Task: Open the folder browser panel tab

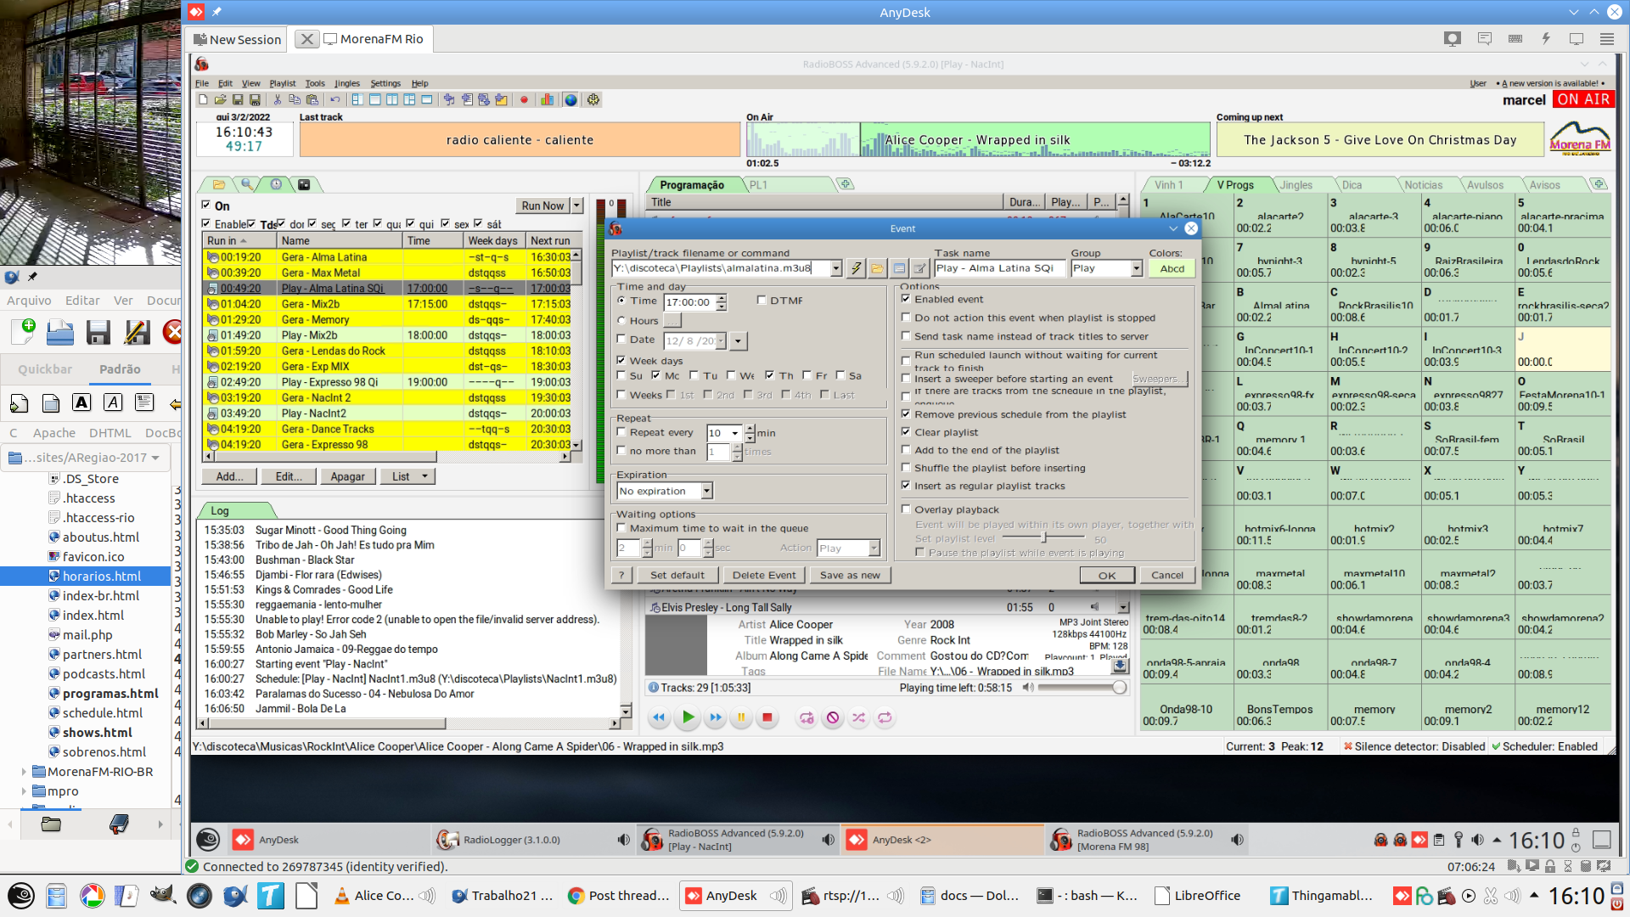Action: tap(219, 184)
